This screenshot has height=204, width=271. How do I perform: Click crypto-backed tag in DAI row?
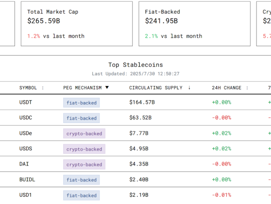coord(84,165)
